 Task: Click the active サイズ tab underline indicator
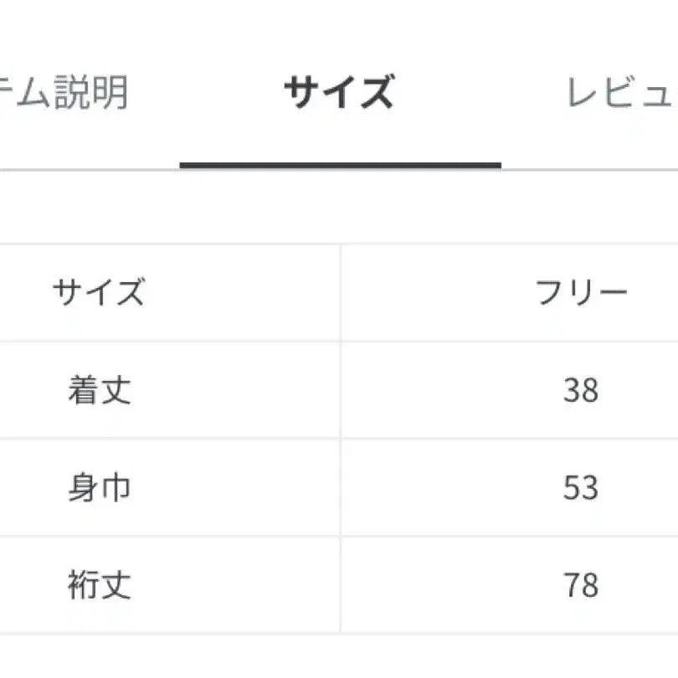click(x=338, y=164)
